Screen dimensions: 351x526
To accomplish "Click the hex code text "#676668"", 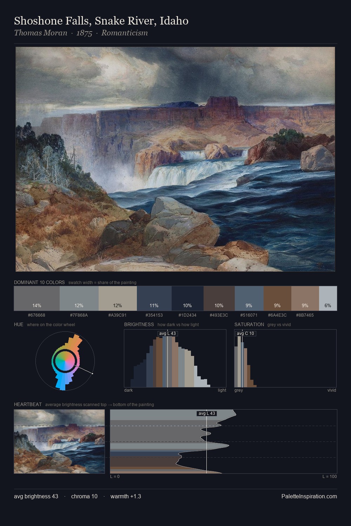I will (37, 315).
